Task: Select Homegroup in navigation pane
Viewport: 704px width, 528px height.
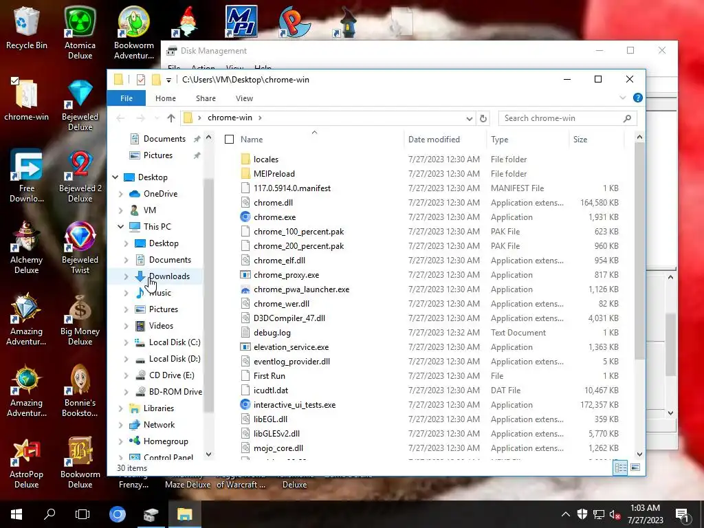Action: 166,441
